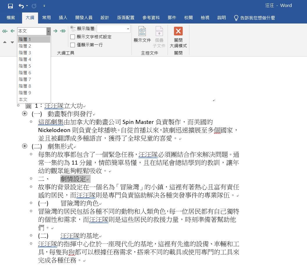Undo the last action

(x=21, y=6)
